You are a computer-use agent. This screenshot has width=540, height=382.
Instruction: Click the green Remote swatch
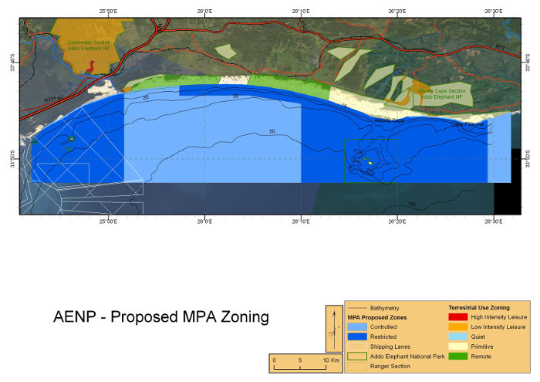(458, 357)
